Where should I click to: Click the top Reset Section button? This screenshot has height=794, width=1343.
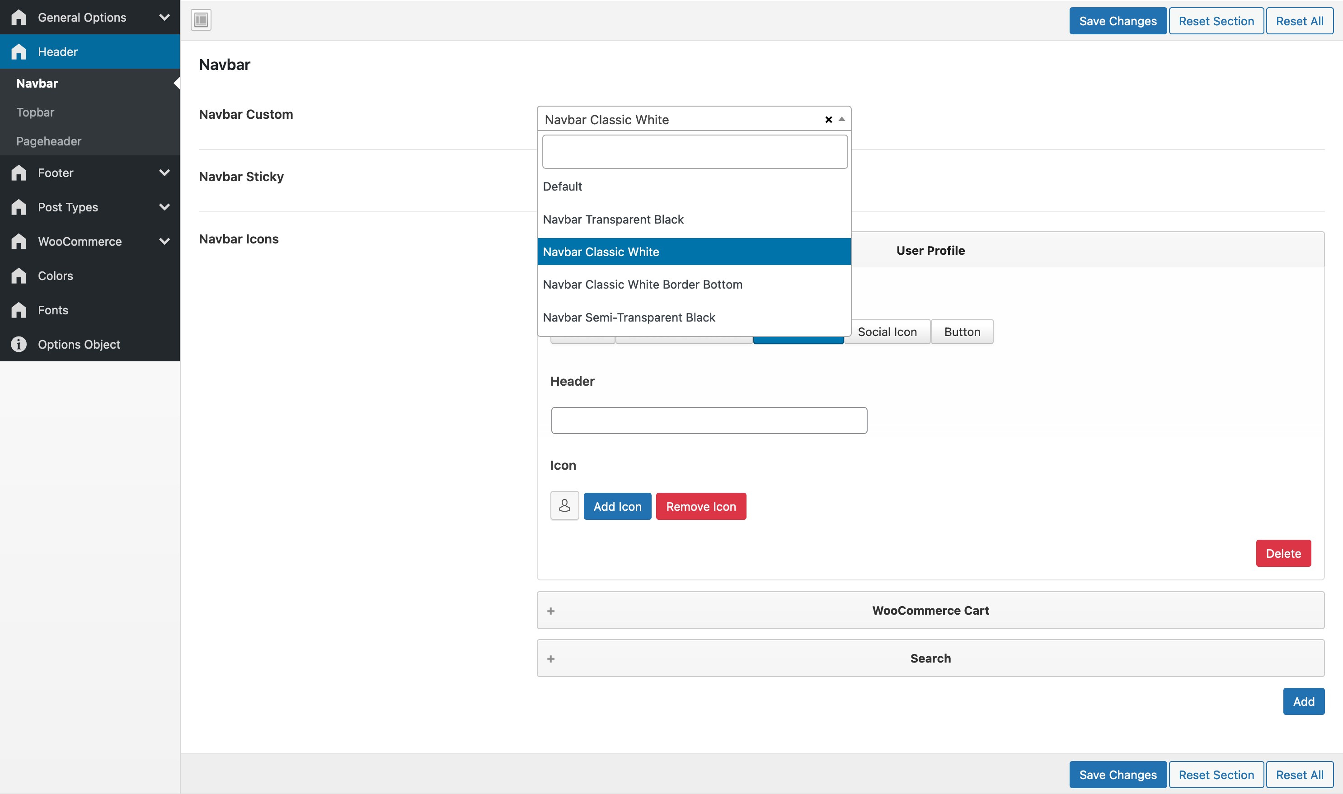[1216, 21]
